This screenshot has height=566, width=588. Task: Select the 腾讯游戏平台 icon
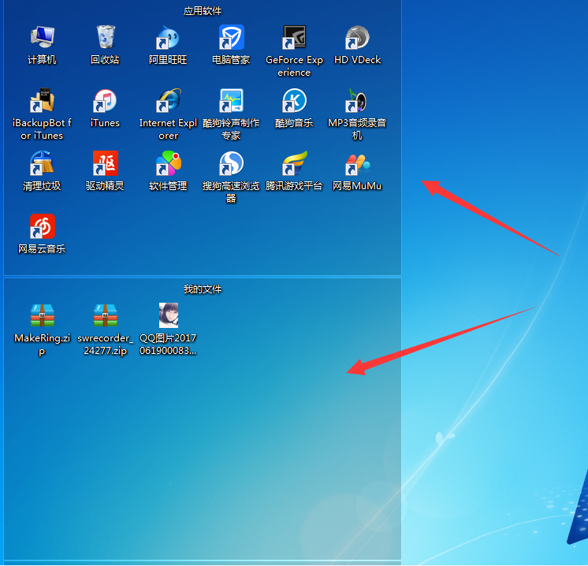click(x=294, y=163)
